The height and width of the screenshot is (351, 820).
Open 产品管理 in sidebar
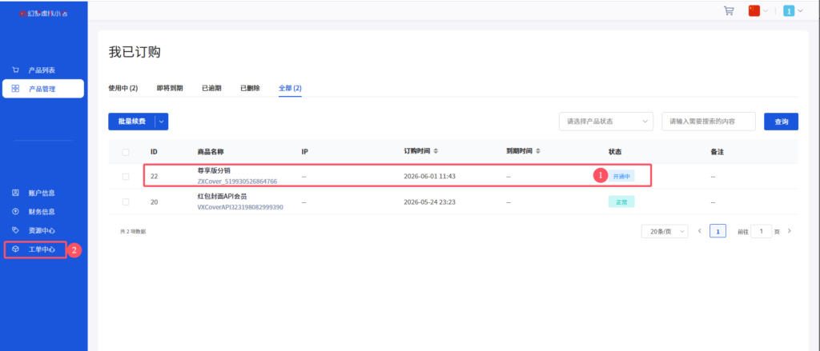(43, 89)
